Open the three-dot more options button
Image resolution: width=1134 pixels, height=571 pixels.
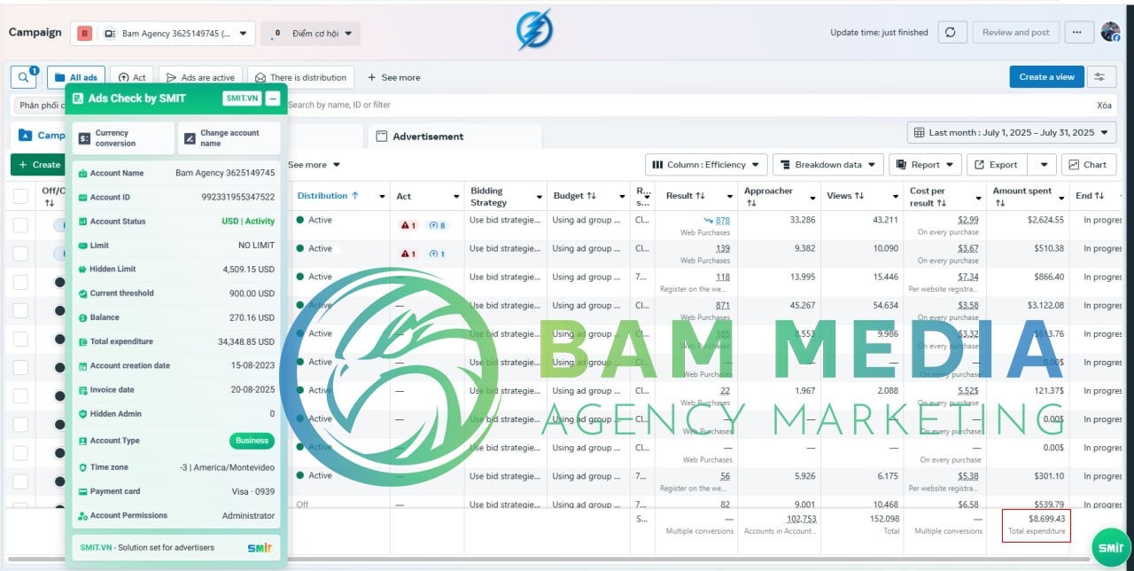(x=1078, y=32)
